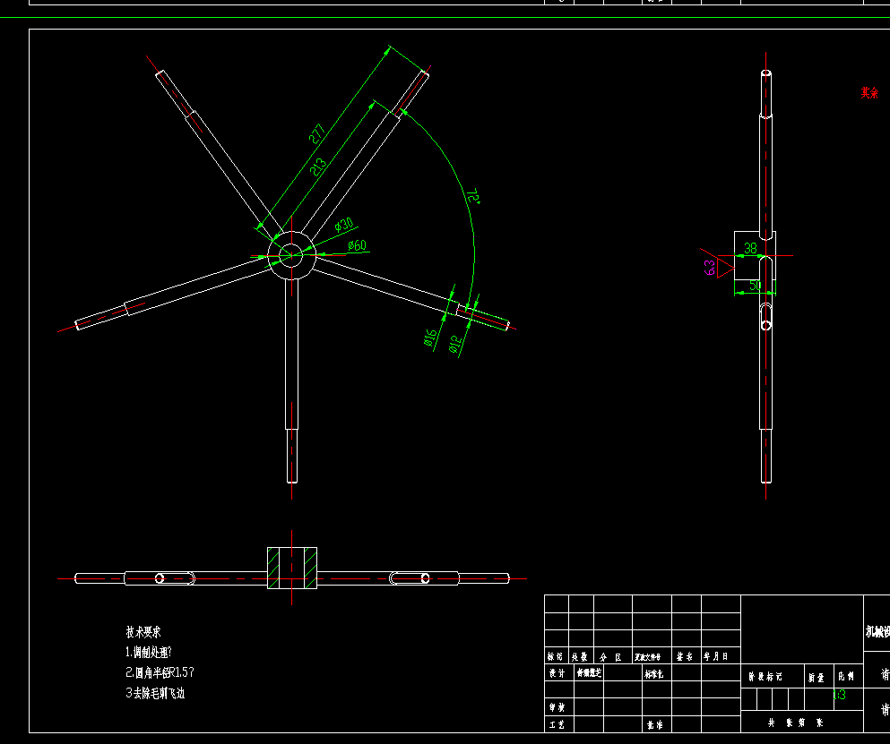Viewport: 890px width, 744px height.
Task: Click the 年月日 title block cell
Action: coord(721,655)
